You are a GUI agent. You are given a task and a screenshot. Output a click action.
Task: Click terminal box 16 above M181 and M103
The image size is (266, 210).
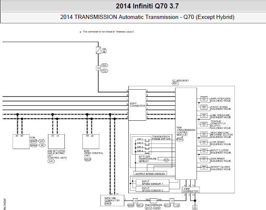(x=136, y=201)
